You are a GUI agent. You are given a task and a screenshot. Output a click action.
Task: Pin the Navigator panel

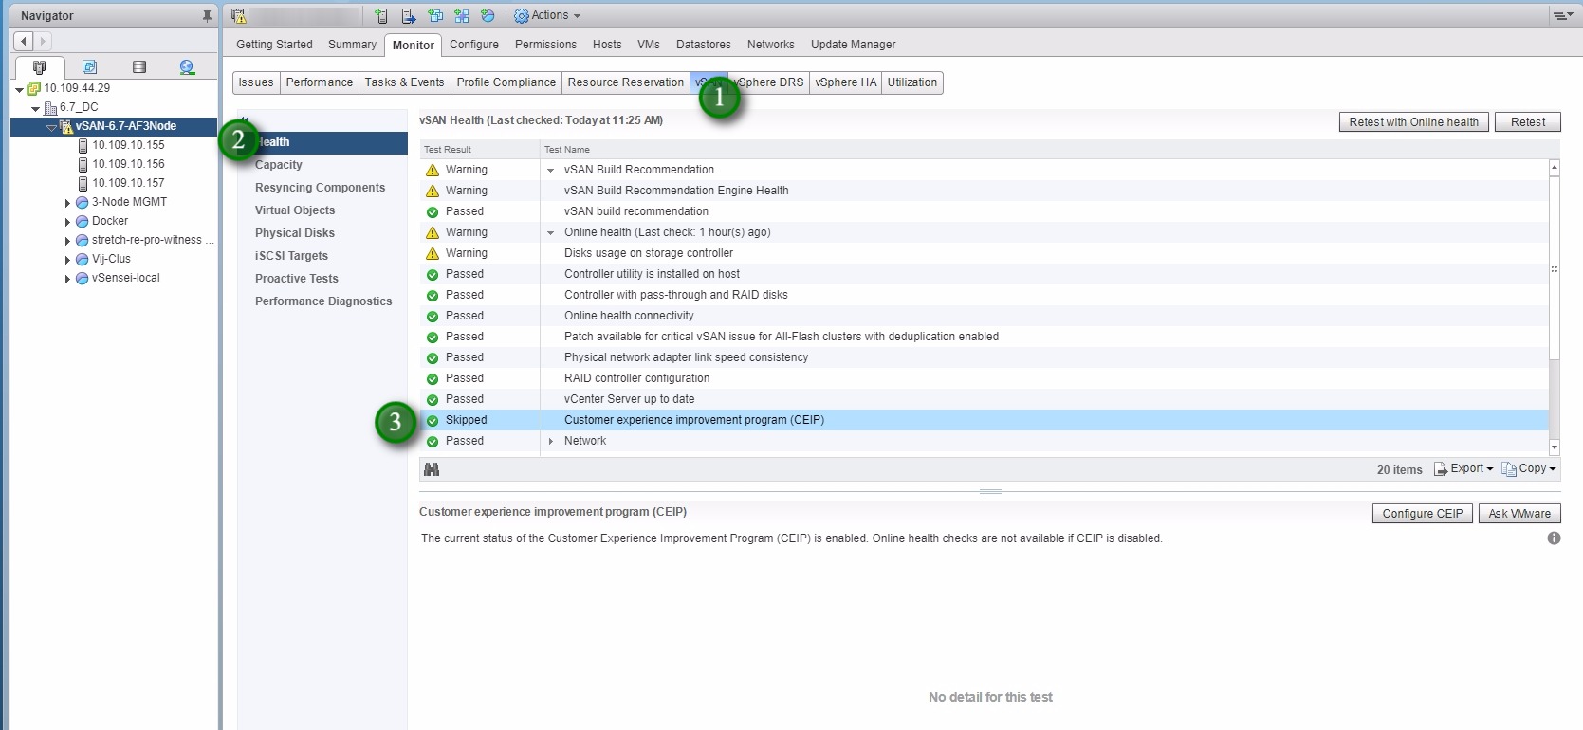click(207, 16)
